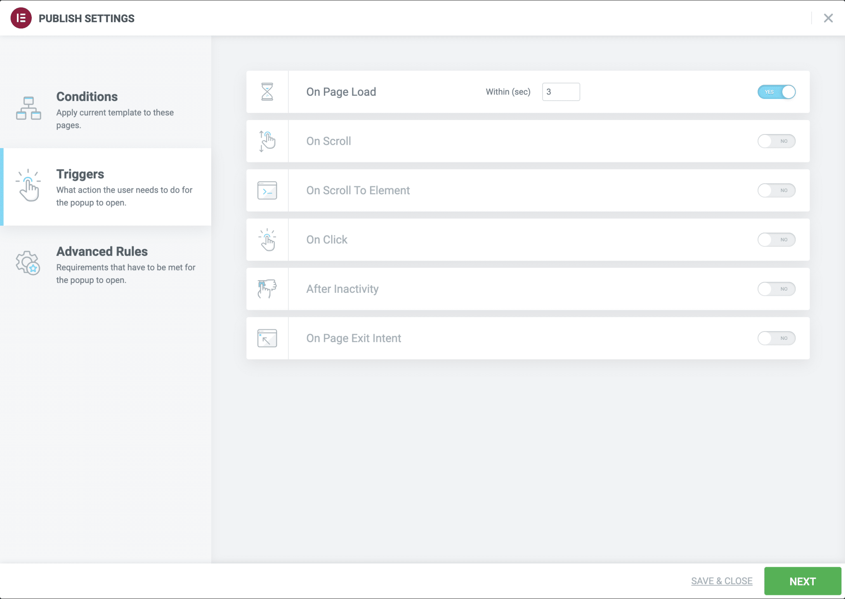
Task: Click the On Scroll gesture icon
Action: [x=267, y=141]
